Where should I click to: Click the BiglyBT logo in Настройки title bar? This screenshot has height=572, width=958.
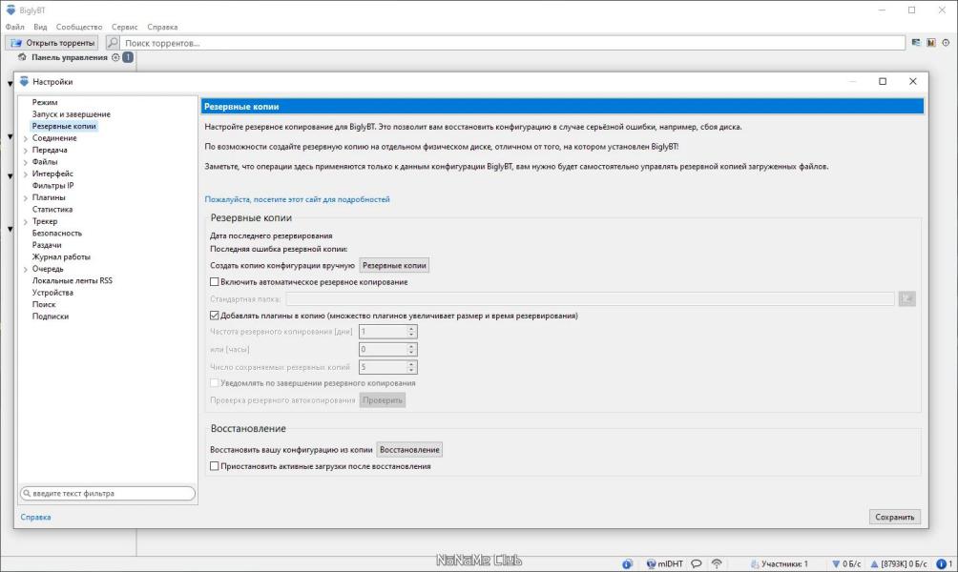pyautogui.click(x=24, y=81)
